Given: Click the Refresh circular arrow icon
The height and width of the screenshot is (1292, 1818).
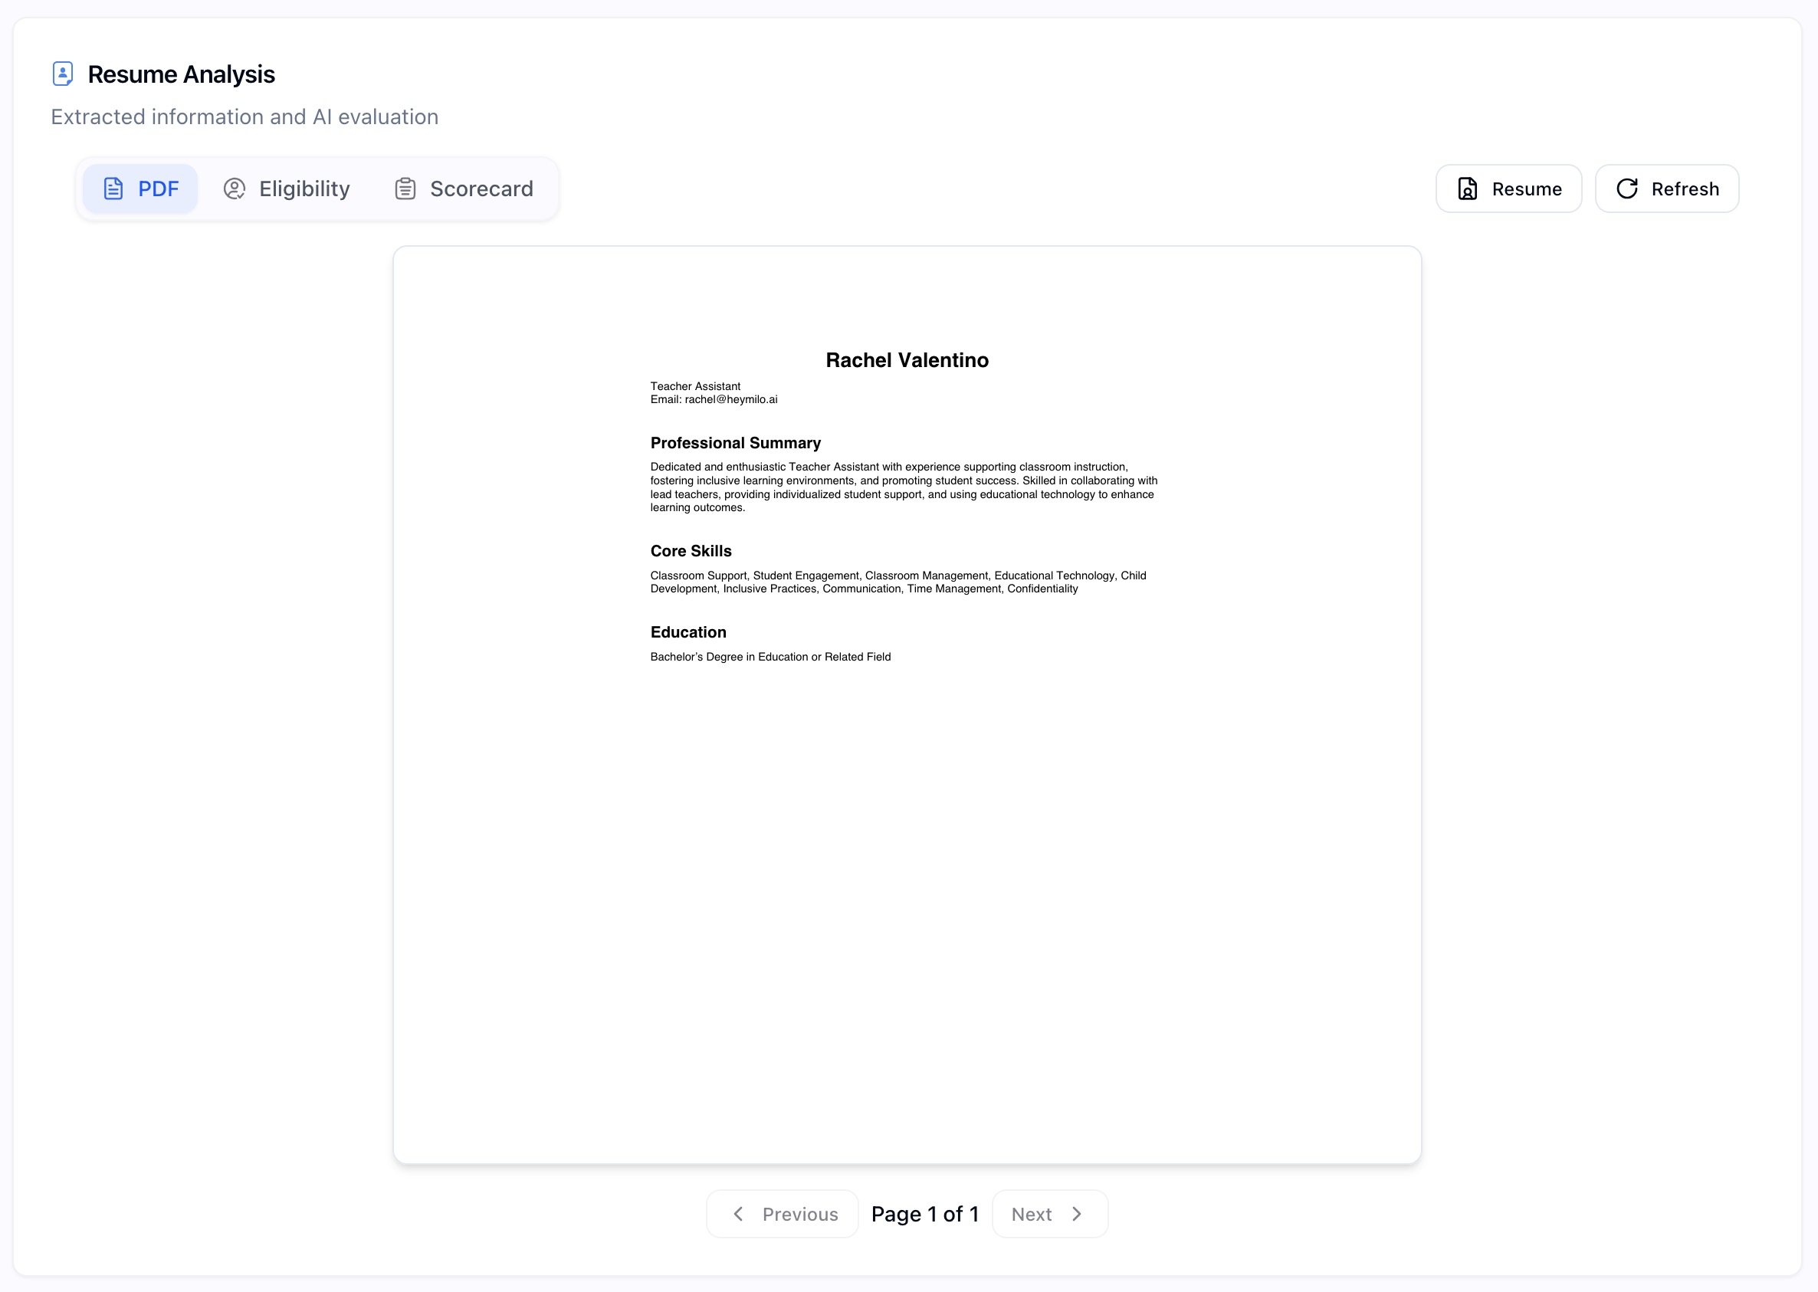Looking at the screenshot, I should click(x=1626, y=189).
